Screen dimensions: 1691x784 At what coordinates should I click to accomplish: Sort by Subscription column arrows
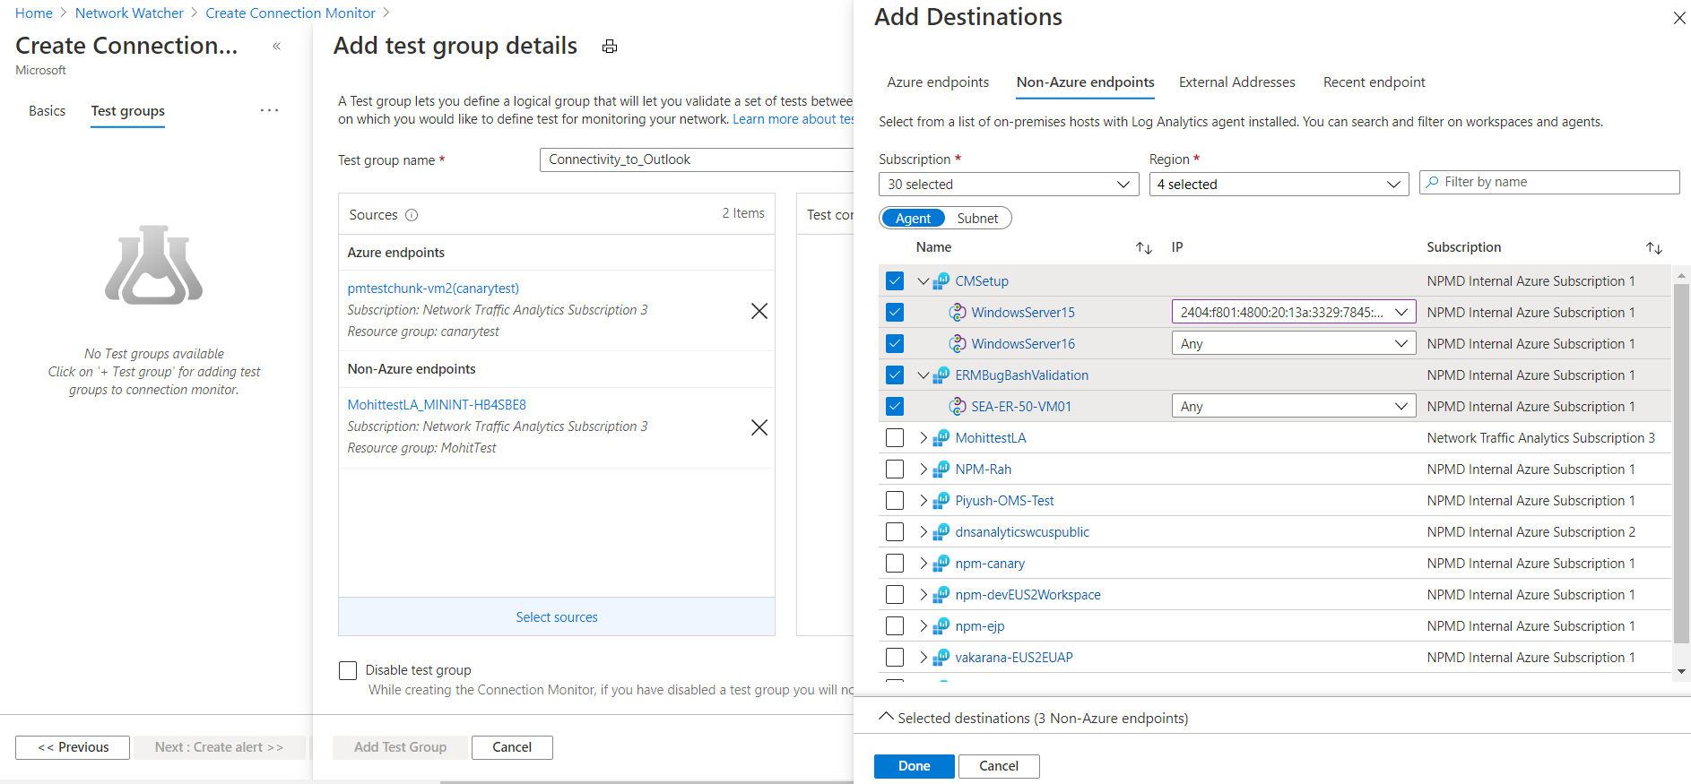click(1653, 248)
